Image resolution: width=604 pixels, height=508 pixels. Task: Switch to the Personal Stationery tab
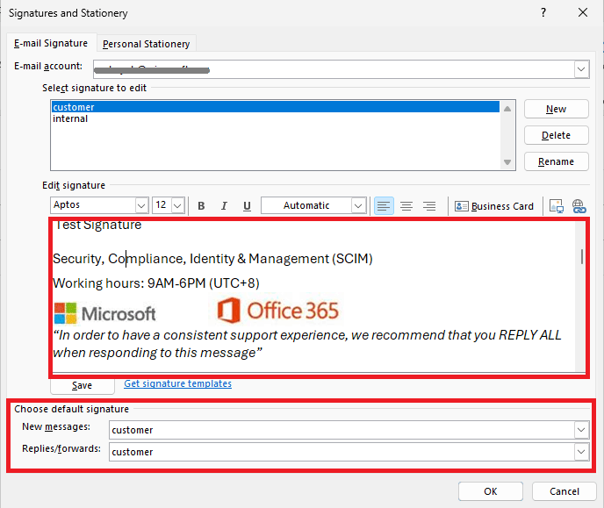(146, 44)
